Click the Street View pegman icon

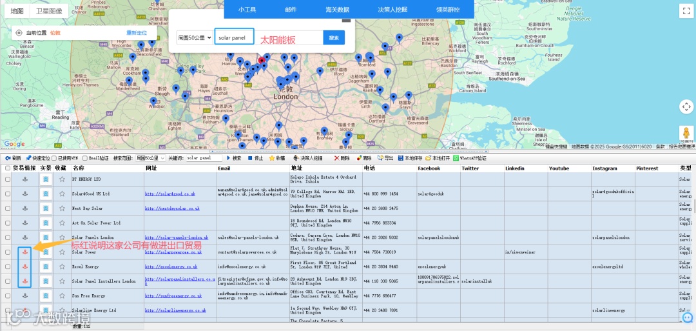pyautogui.click(x=686, y=134)
